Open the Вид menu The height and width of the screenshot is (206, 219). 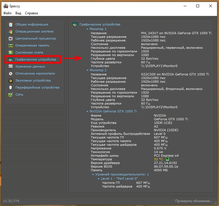[18, 13]
